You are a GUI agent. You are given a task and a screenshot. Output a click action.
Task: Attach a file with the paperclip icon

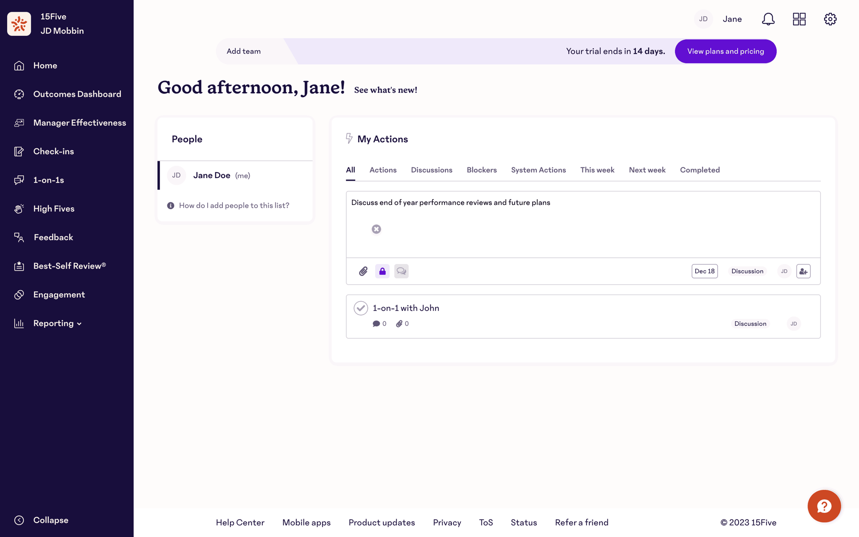(x=363, y=271)
